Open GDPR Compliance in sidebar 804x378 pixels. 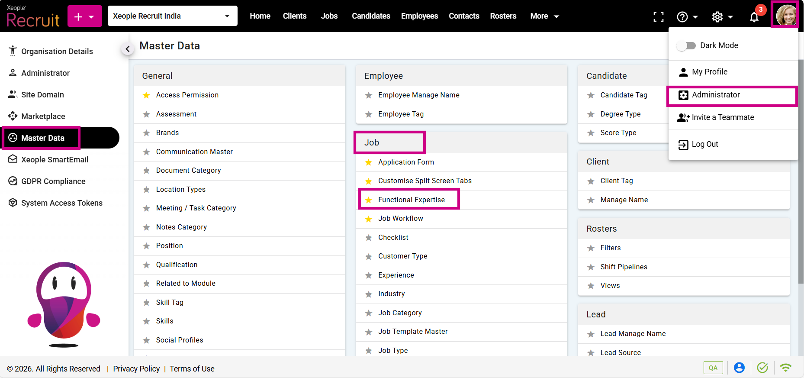(53, 181)
